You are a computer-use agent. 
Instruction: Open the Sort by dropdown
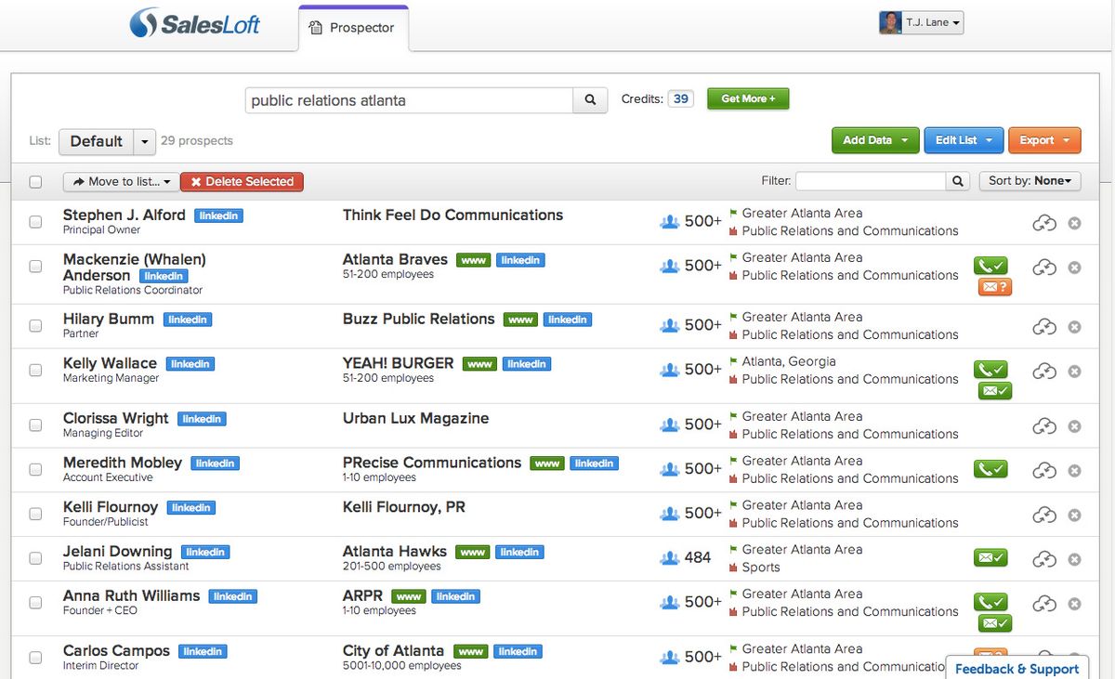[x=1030, y=181]
